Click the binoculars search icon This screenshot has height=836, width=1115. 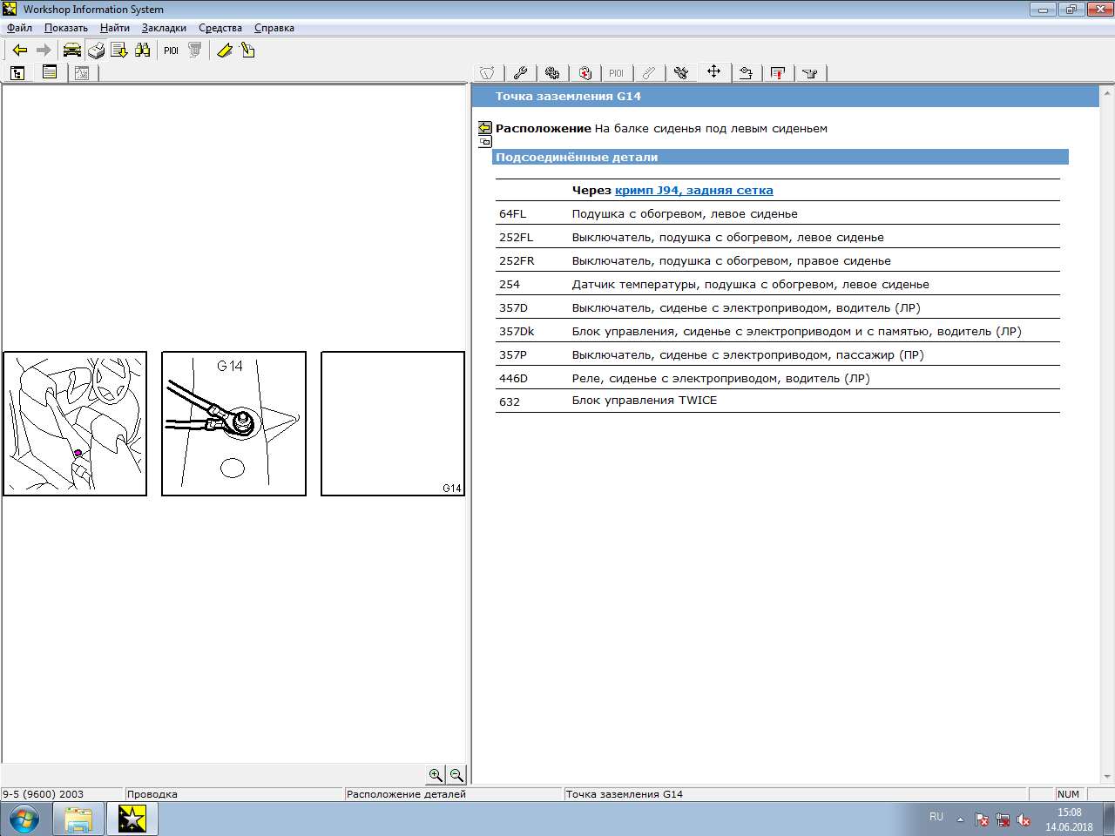coord(142,51)
